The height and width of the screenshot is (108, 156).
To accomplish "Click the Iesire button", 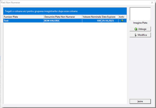I will (x=140, y=101).
